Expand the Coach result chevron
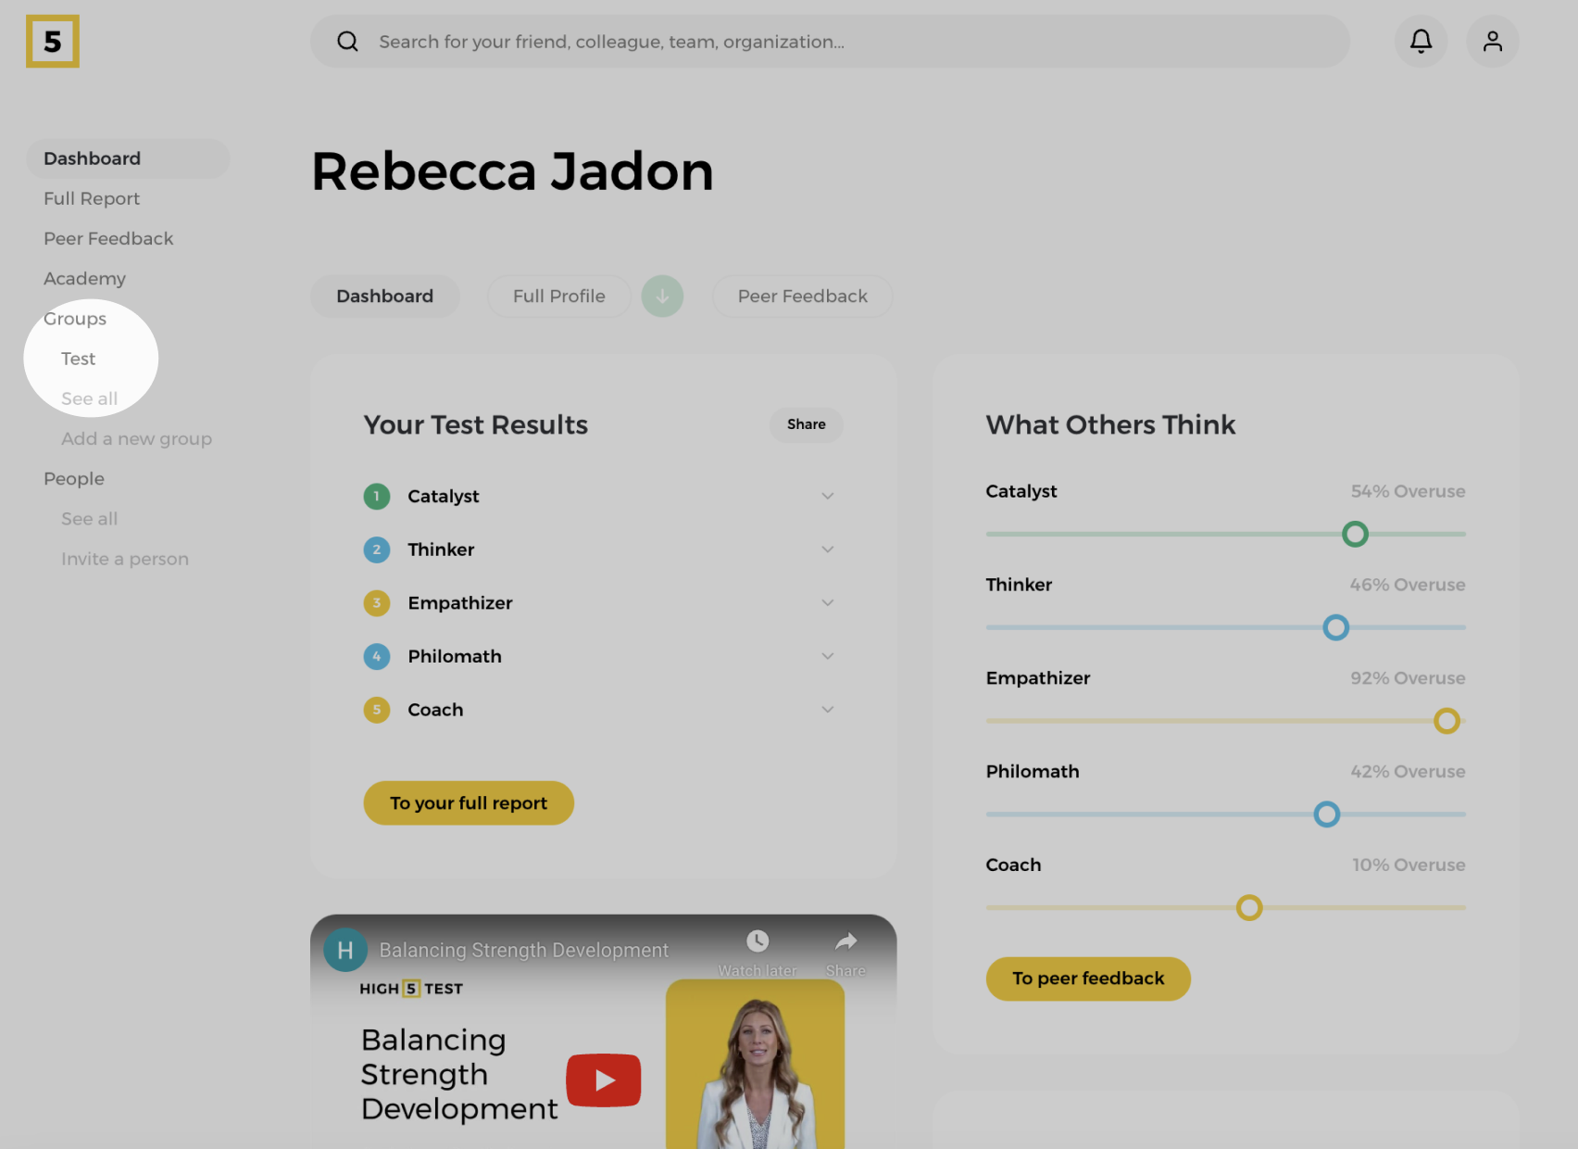The width and height of the screenshot is (1578, 1149). pos(827,710)
